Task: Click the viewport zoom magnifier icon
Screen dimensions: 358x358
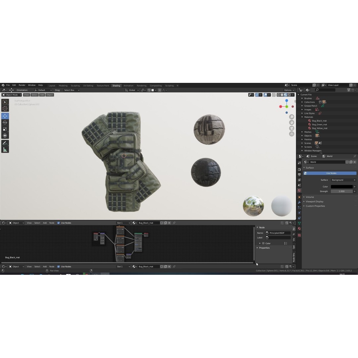Action: tap(292, 117)
